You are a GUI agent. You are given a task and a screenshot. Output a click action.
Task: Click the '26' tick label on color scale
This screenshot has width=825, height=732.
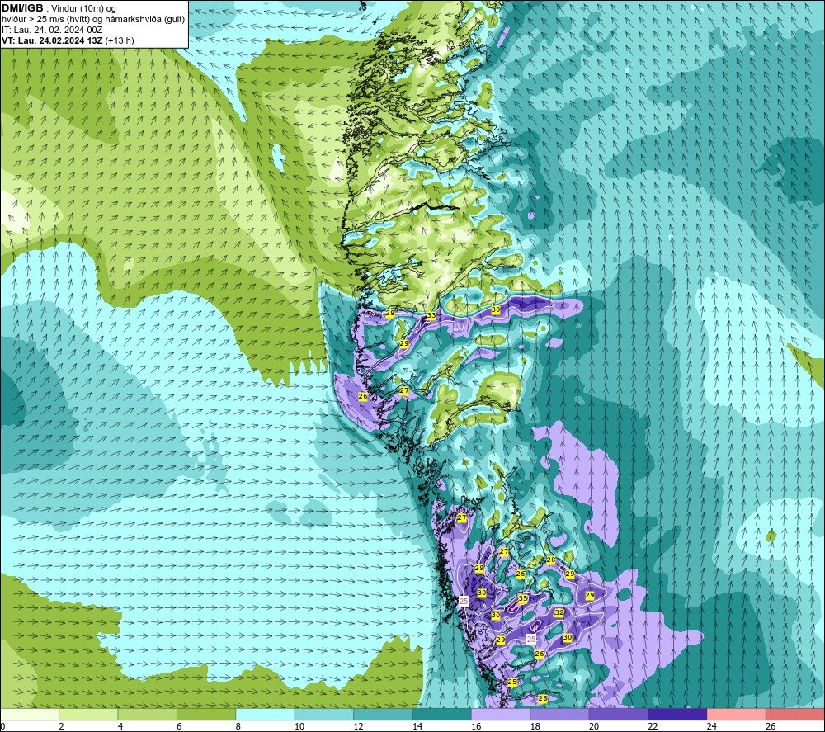[771, 726]
